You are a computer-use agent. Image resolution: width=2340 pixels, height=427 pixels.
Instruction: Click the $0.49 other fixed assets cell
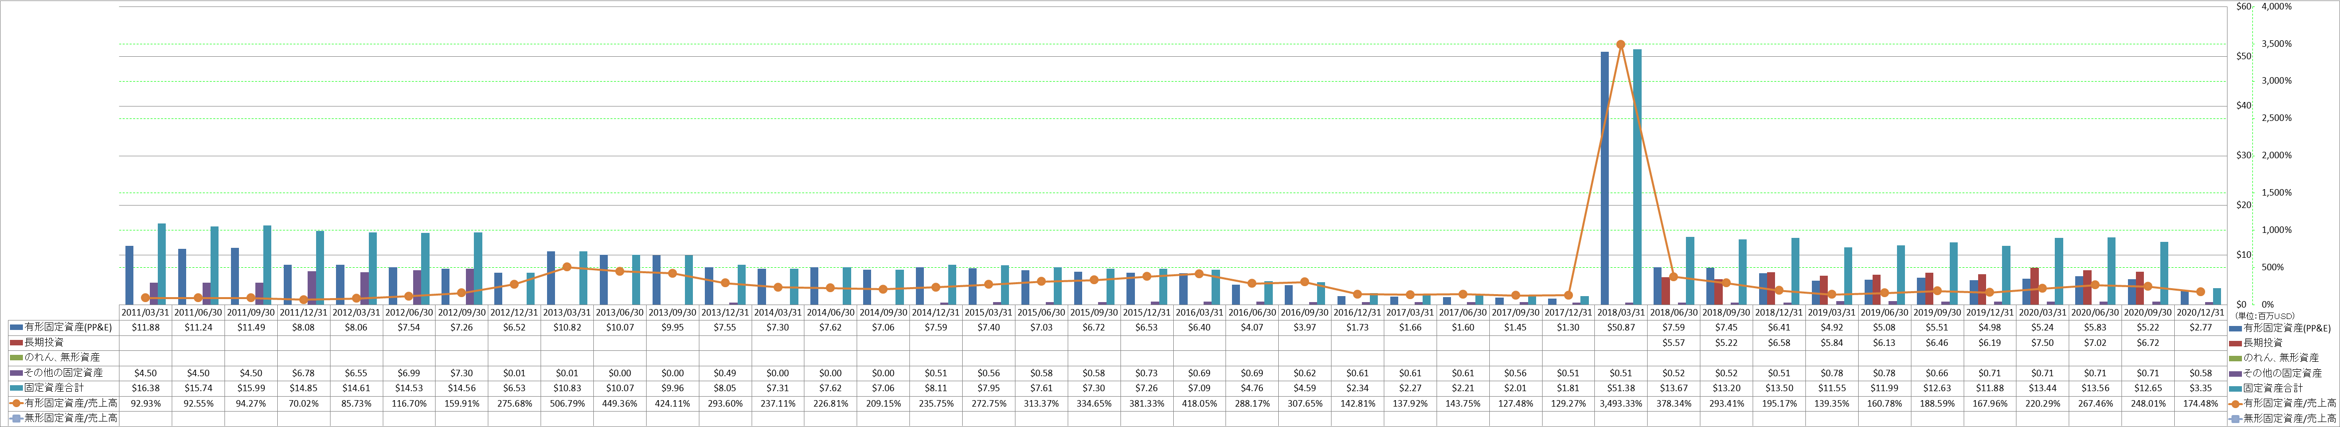pos(725,373)
